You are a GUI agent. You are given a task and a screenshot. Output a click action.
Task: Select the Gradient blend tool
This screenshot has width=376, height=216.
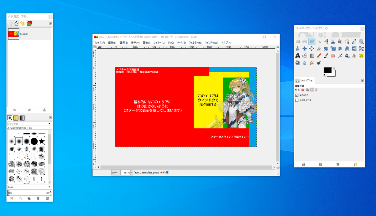pos(312,56)
